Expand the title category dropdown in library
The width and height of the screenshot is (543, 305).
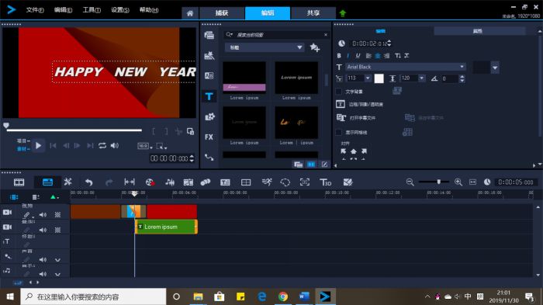[x=299, y=47]
